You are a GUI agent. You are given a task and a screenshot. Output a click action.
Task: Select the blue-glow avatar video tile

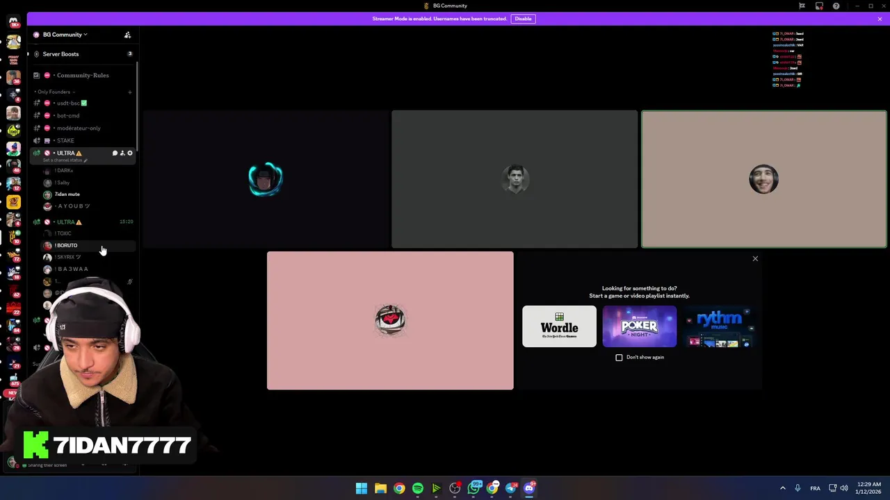265,179
